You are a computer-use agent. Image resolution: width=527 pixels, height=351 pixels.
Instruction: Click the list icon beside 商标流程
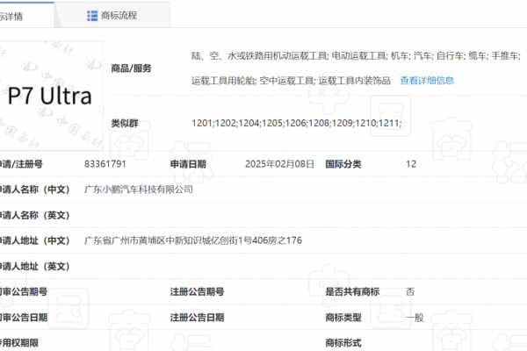click(92, 16)
